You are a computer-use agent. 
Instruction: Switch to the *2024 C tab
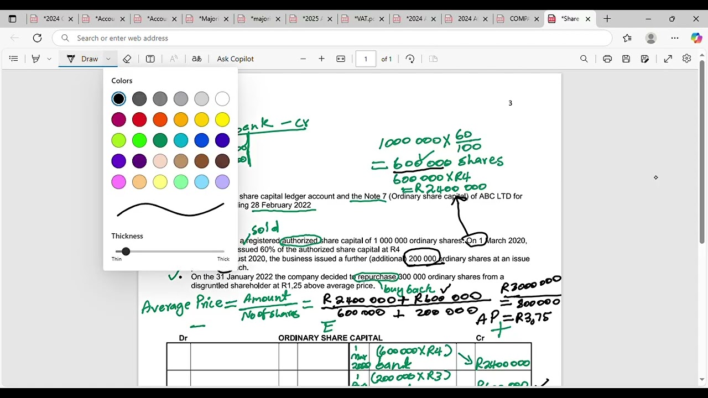click(x=51, y=19)
